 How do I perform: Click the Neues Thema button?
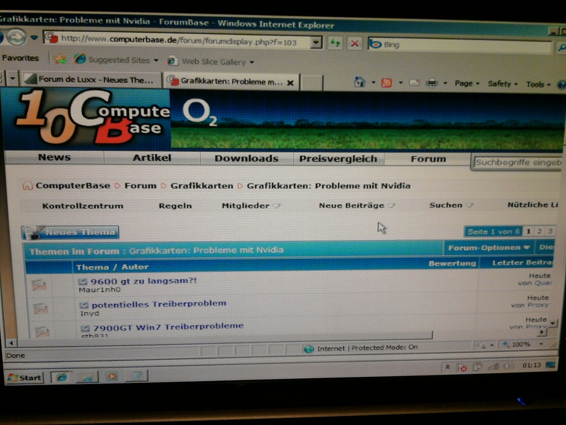70,232
